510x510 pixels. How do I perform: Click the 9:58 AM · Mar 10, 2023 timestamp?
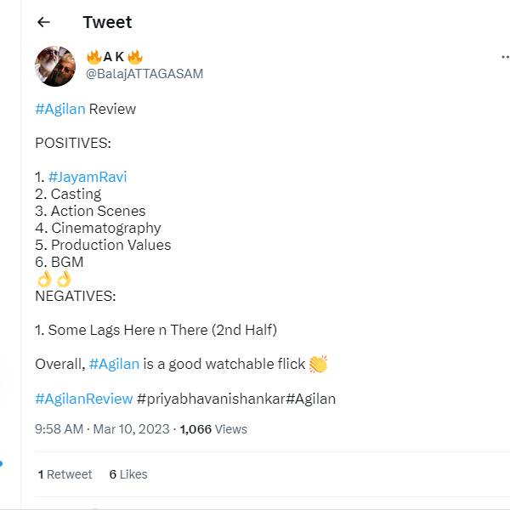(x=101, y=429)
